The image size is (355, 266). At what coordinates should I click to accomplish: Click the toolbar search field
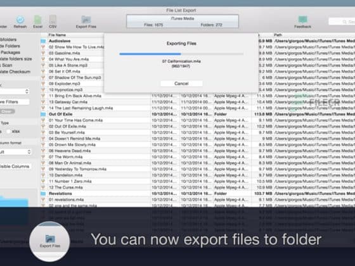tap(342, 22)
